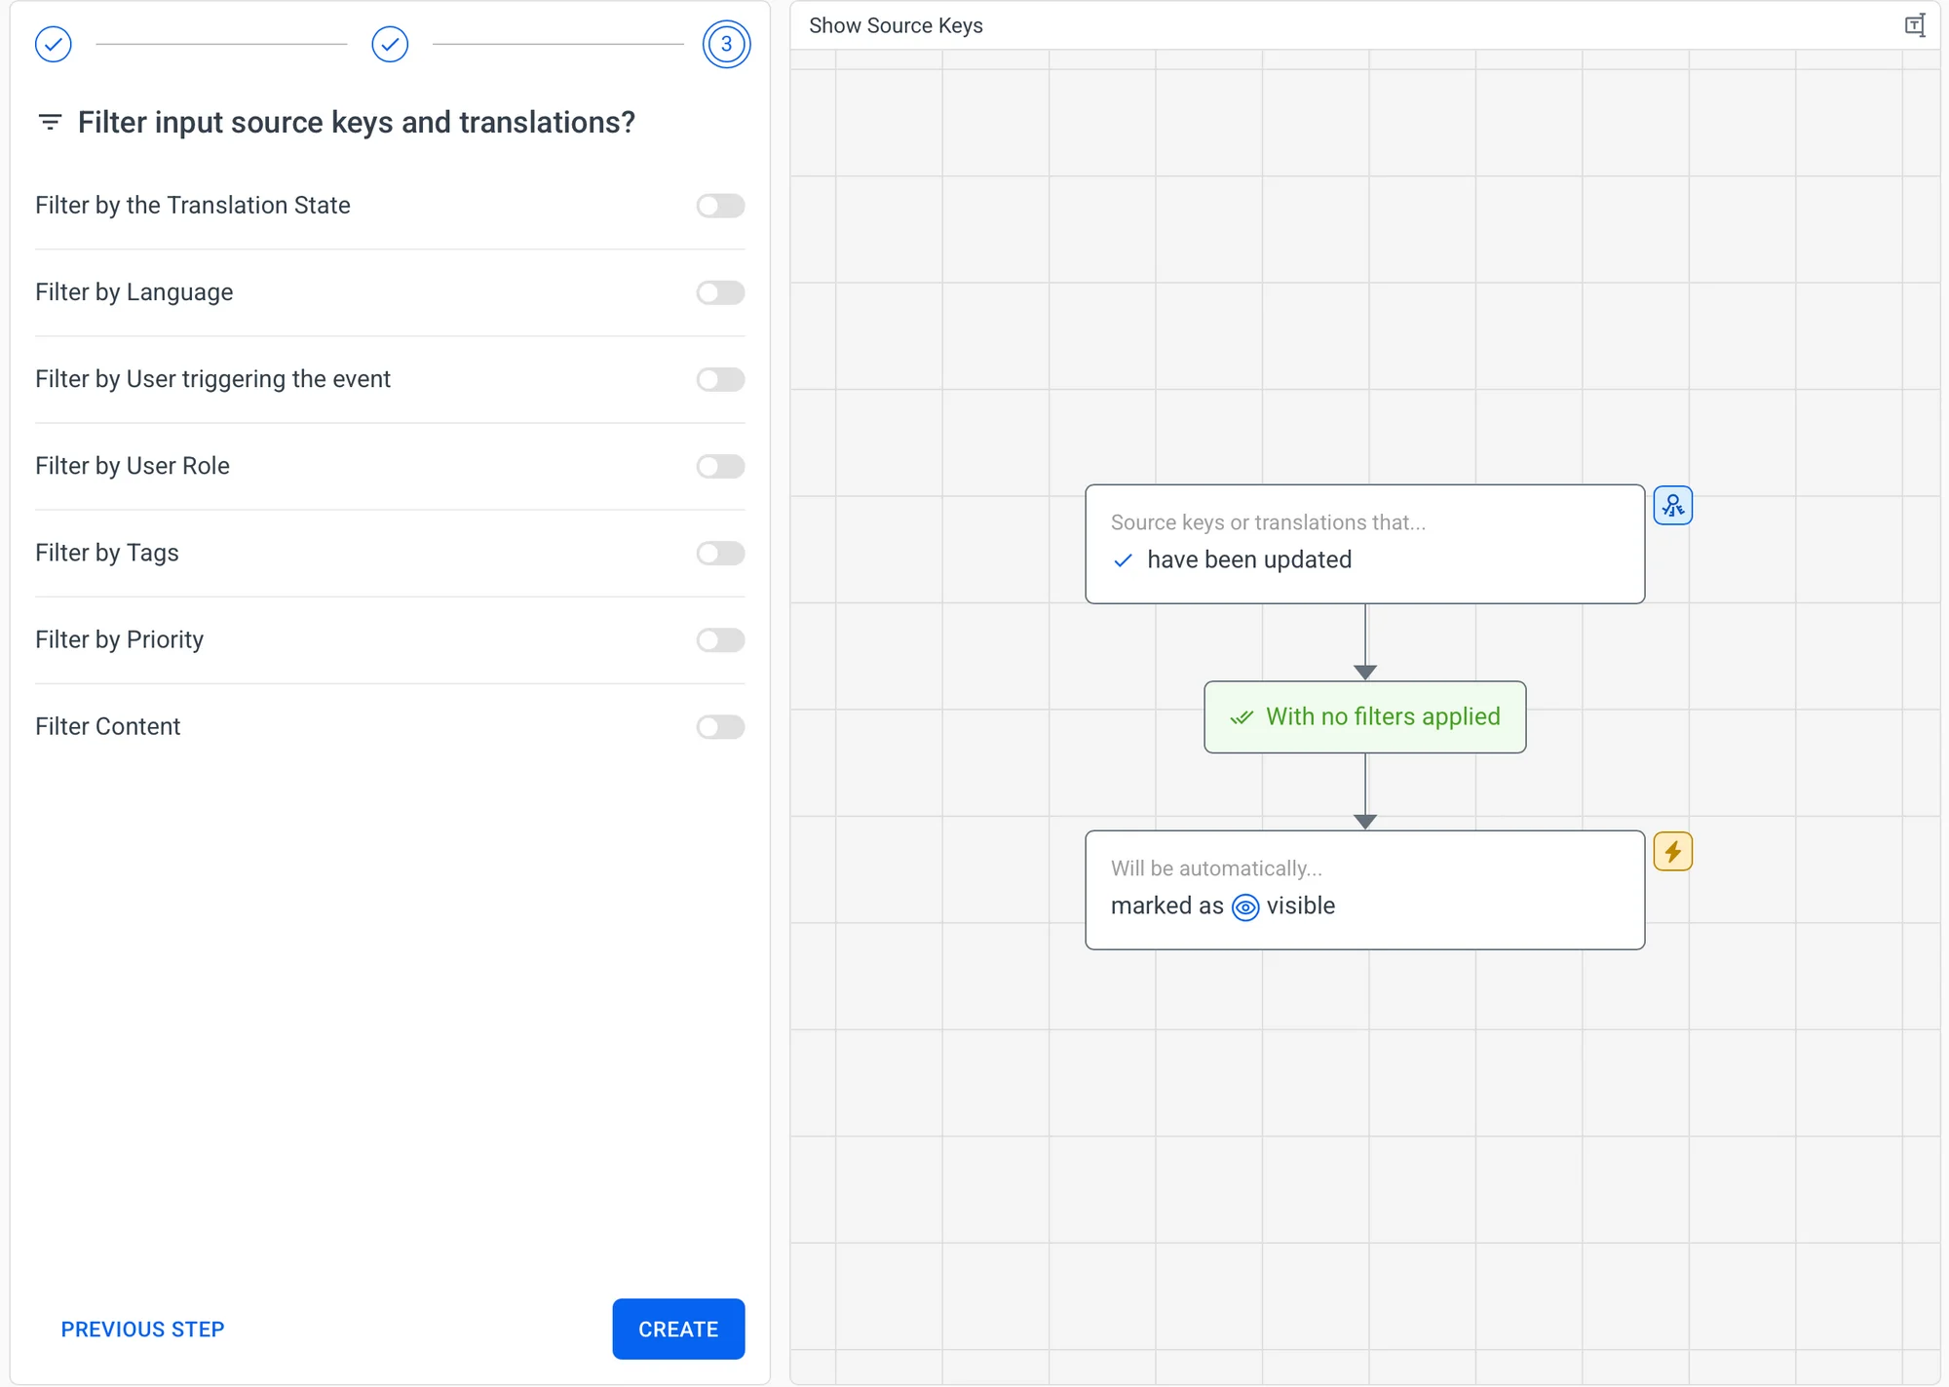
Task: Click the yellow lightning action icon
Action: click(x=1672, y=852)
